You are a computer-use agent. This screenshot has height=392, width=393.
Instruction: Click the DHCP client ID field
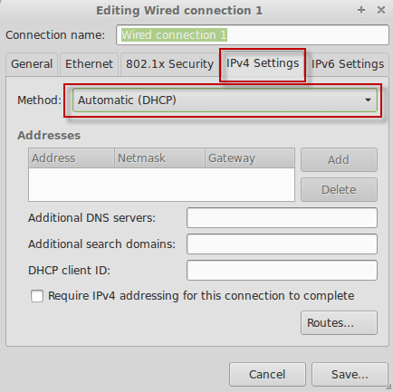282,270
